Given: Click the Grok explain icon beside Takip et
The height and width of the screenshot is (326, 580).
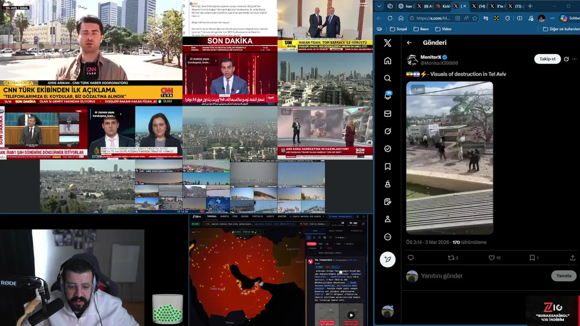Looking at the screenshot, I should 566,59.
